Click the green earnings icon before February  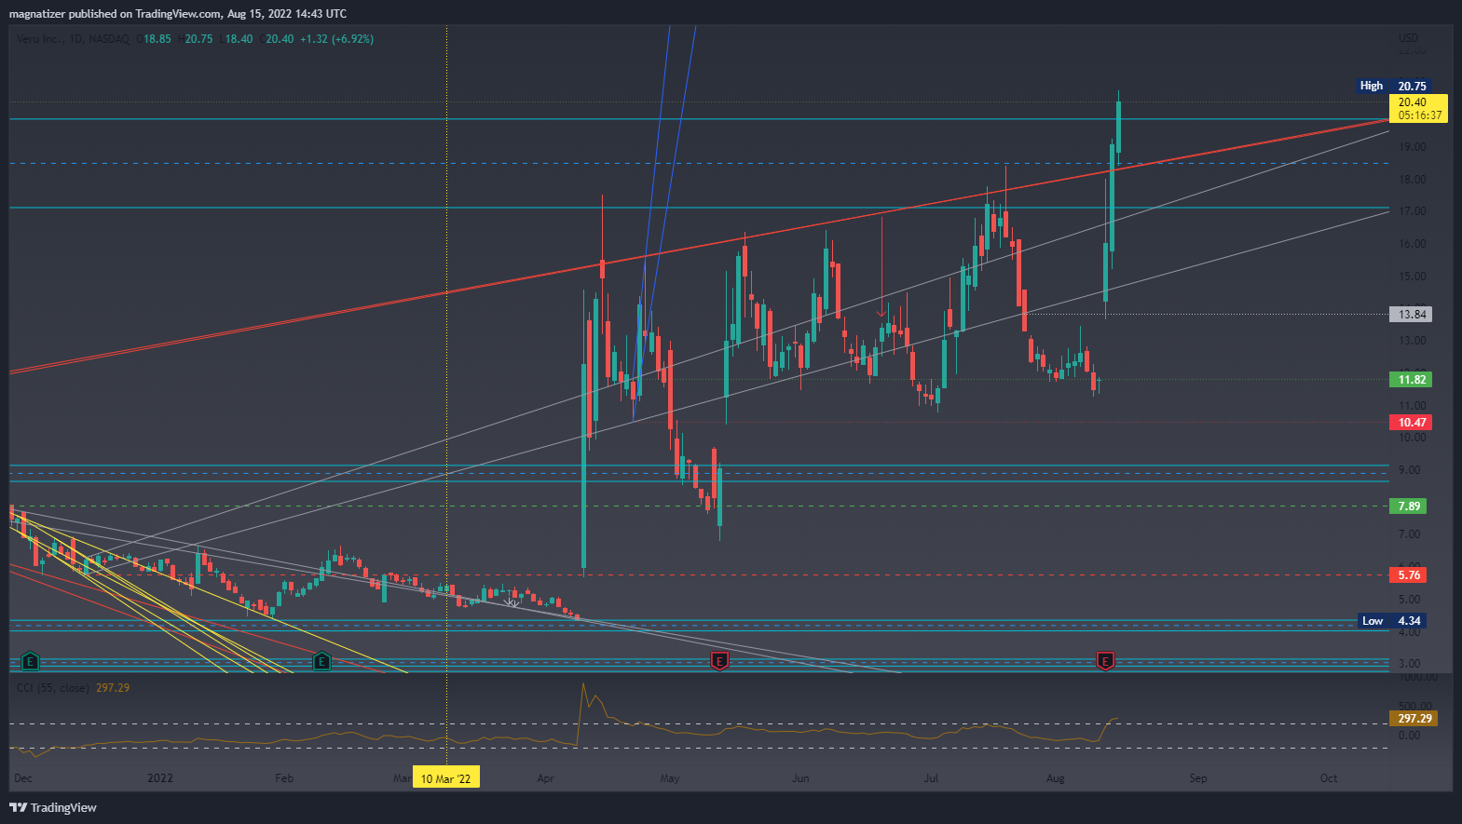coord(321,661)
